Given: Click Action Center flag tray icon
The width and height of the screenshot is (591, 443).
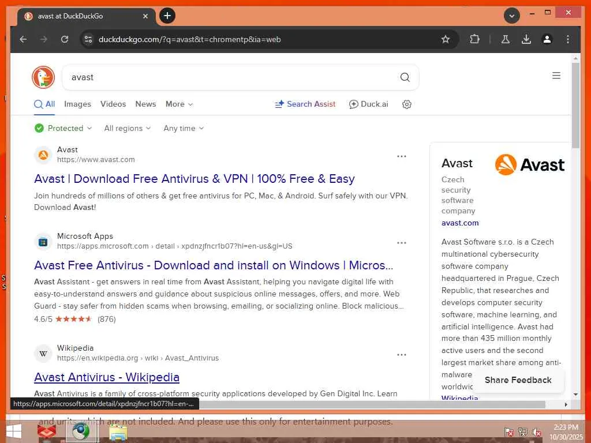Looking at the screenshot, I should coord(508,432).
